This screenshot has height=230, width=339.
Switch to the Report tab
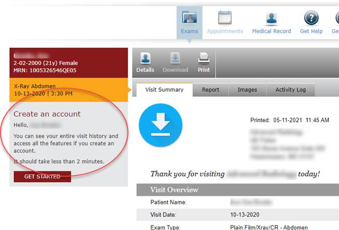(210, 90)
